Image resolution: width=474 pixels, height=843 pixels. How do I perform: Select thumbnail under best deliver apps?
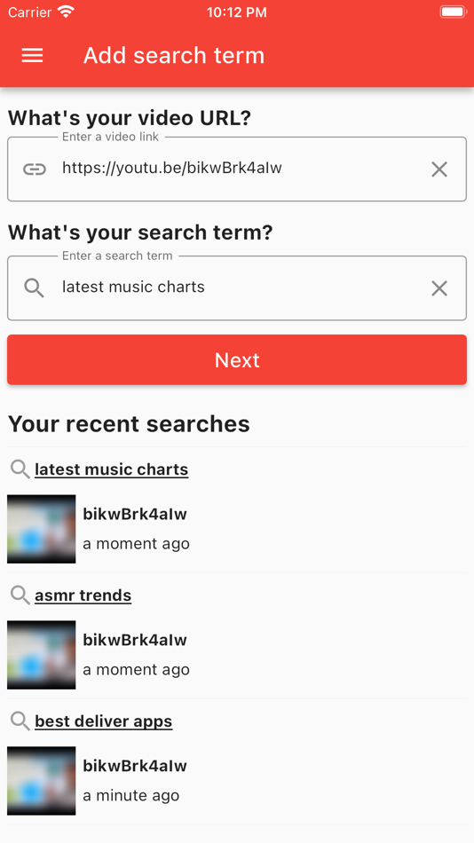coord(42,781)
